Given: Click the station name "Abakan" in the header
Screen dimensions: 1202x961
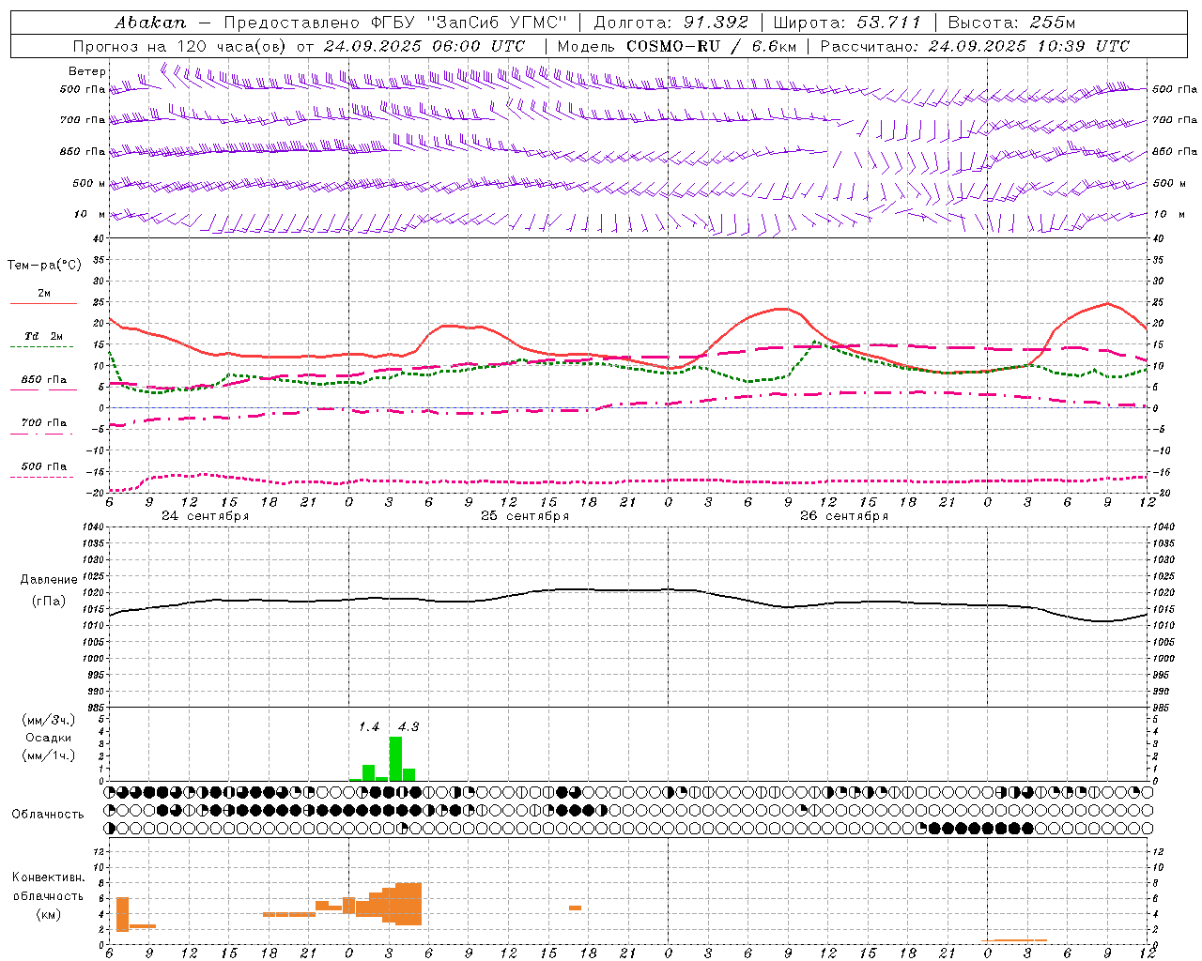Looking at the screenshot, I should (151, 23).
